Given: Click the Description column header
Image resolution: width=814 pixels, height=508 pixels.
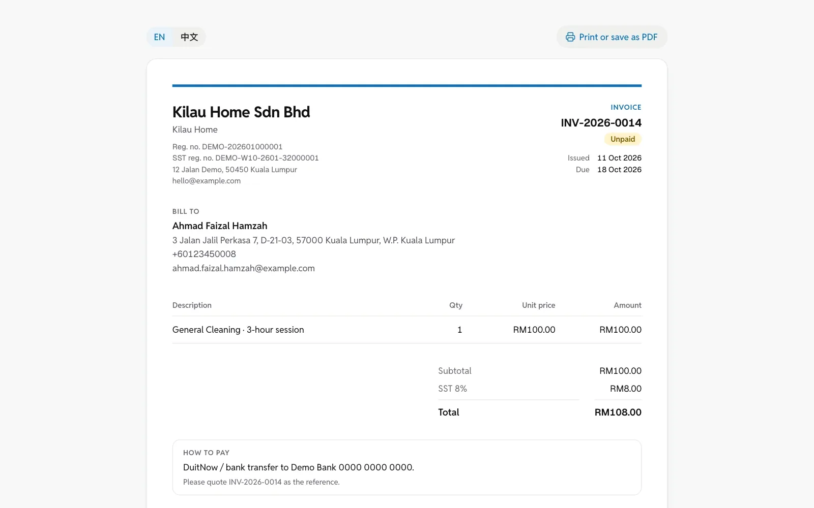Looking at the screenshot, I should 192,305.
